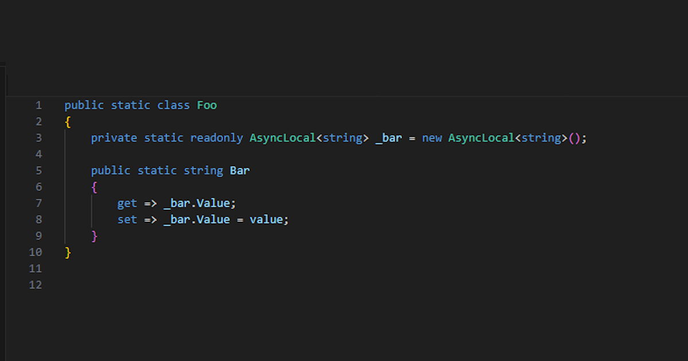The image size is (688, 361).
Task: Click line number 1 in the gutter
Action: (x=38, y=105)
